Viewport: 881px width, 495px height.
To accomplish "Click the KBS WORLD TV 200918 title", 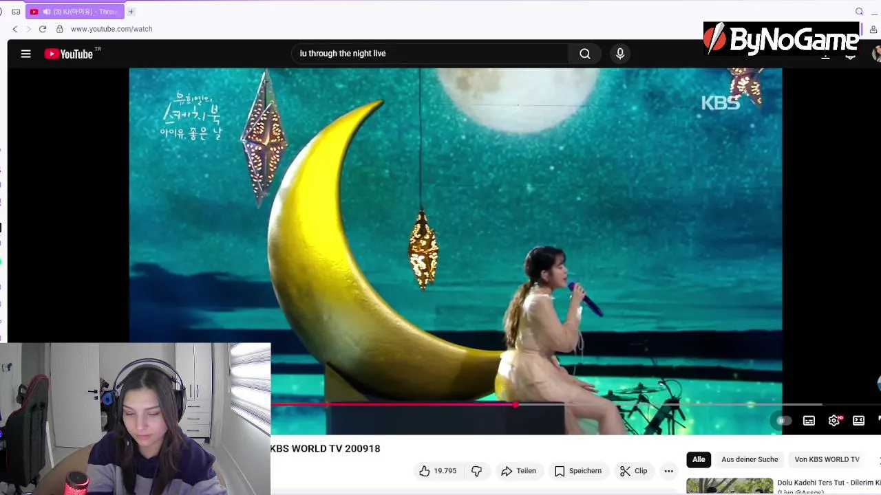I will click(x=325, y=448).
